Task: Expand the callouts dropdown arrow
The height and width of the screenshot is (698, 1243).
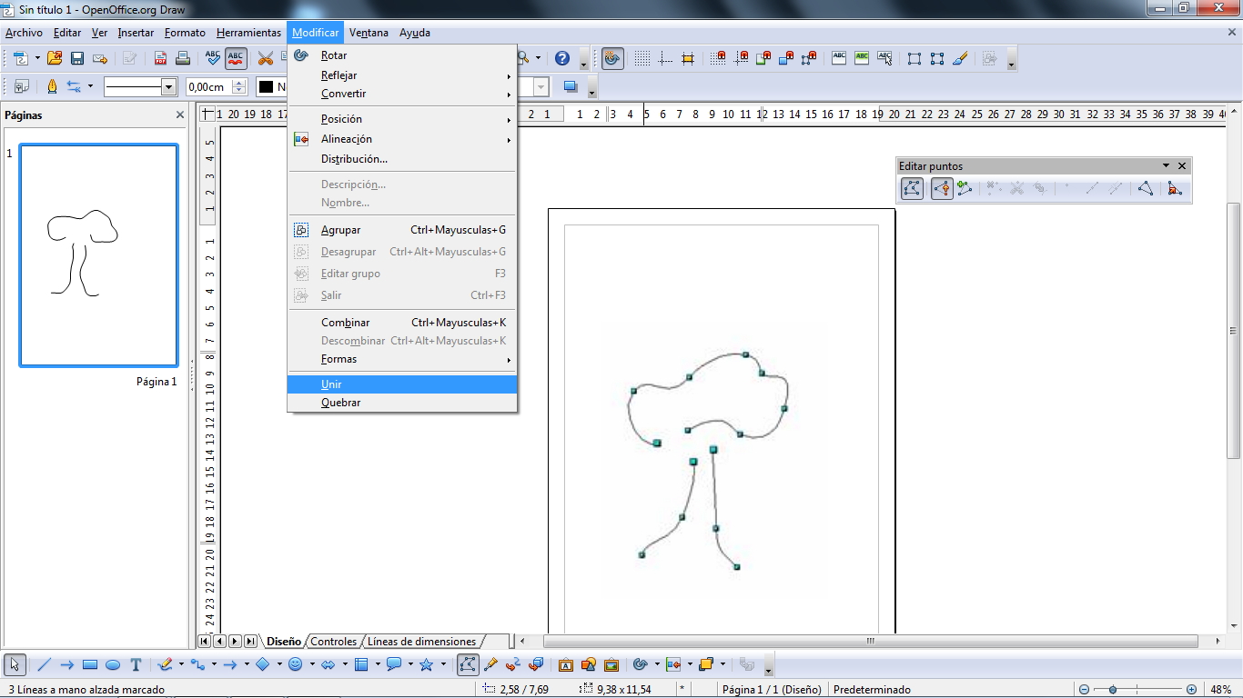Action: (x=410, y=664)
